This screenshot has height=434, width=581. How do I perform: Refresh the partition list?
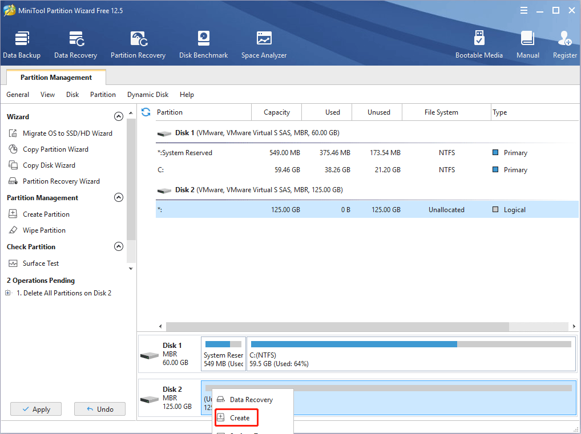click(146, 112)
